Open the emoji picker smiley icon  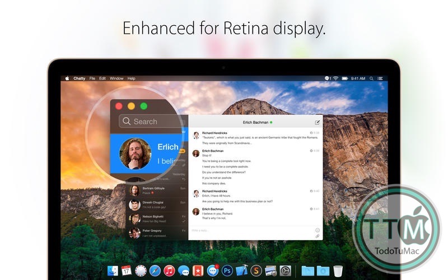click(317, 230)
